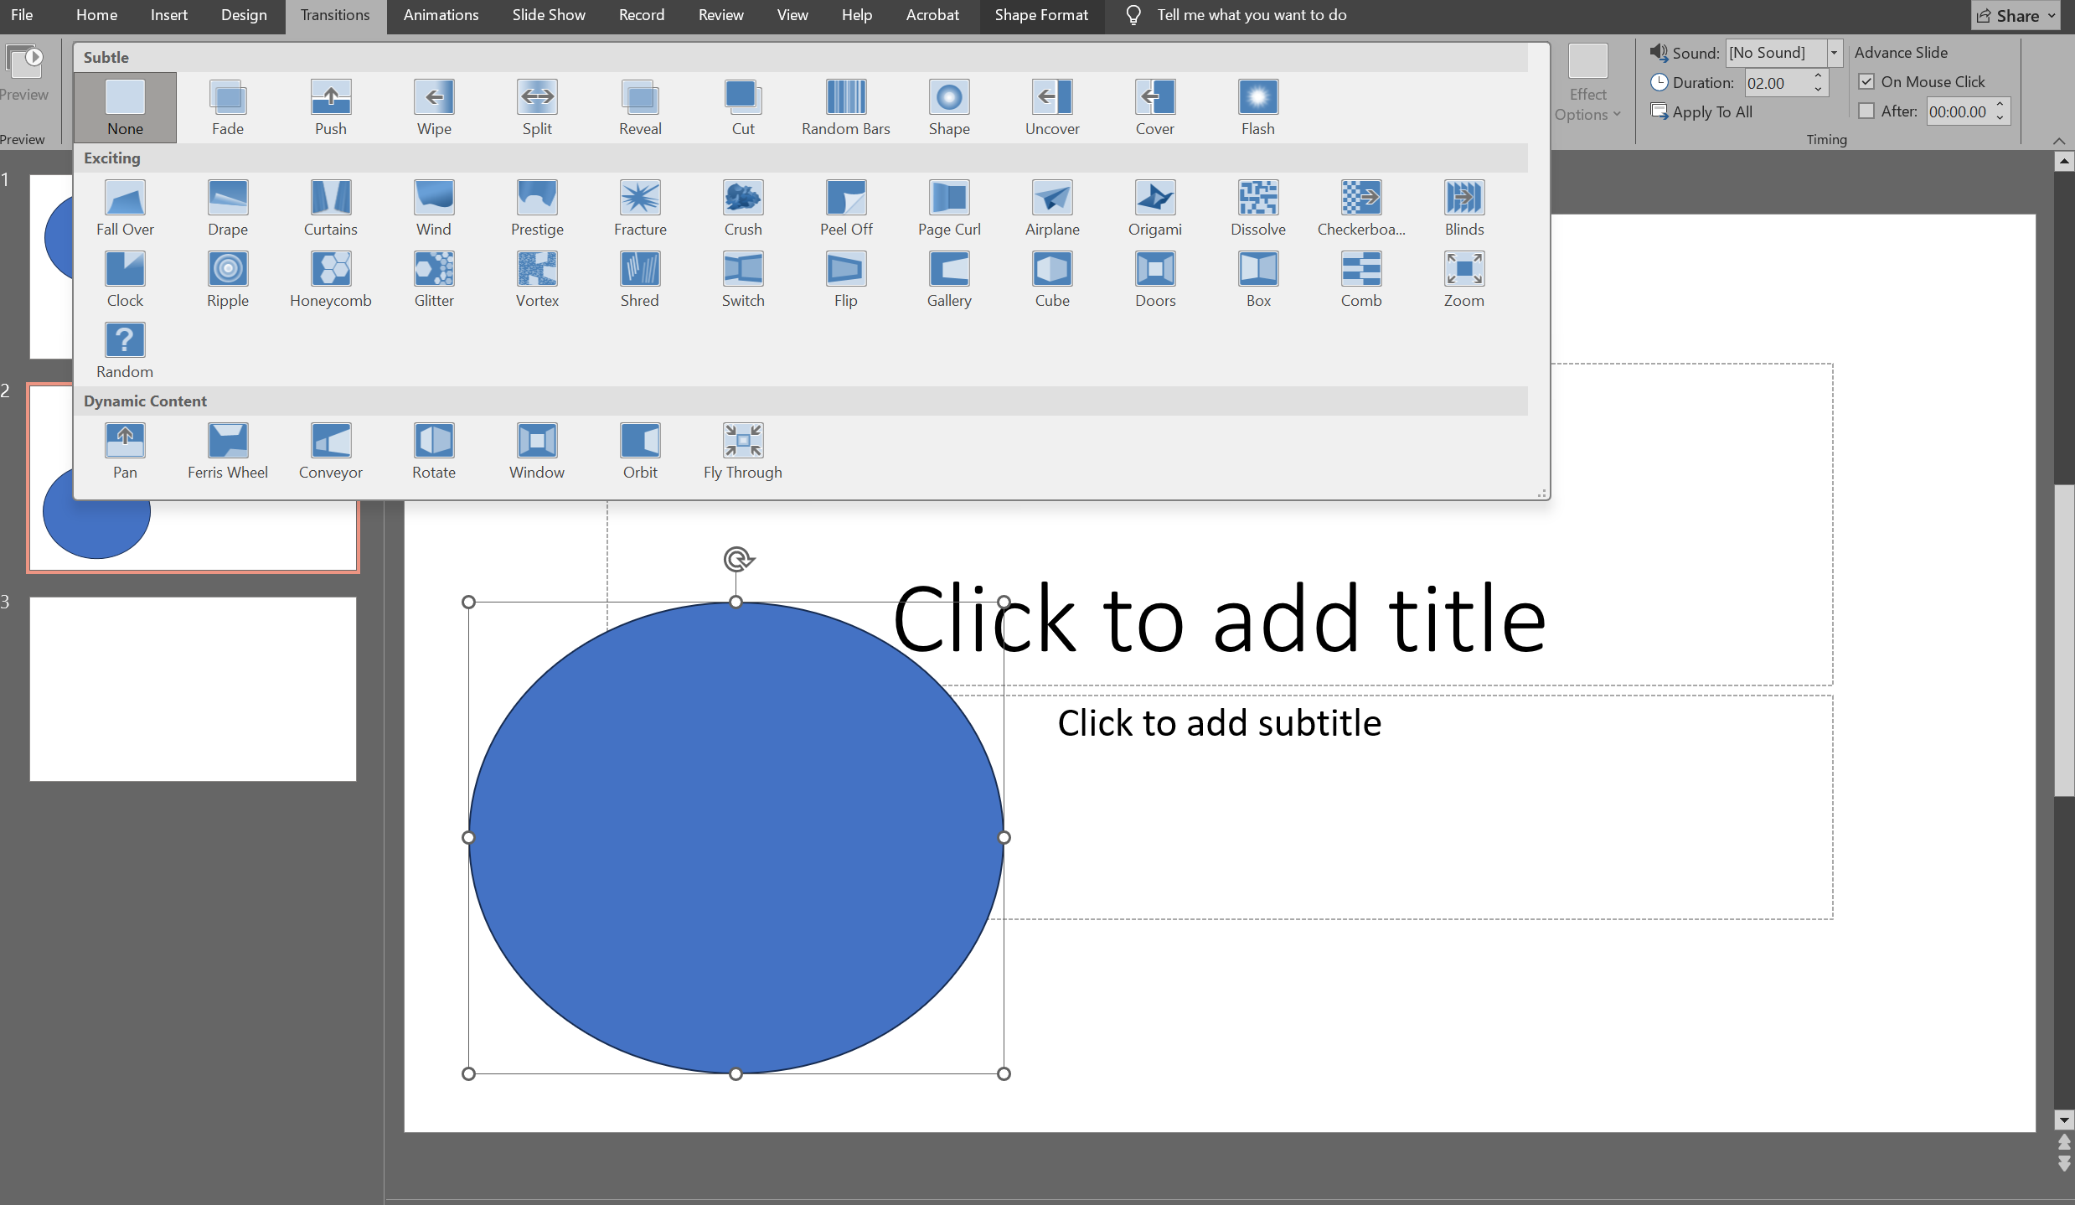The image size is (2075, 1205).
Task: Uncheck On Mouse Click option
Action: [1866, 82]
